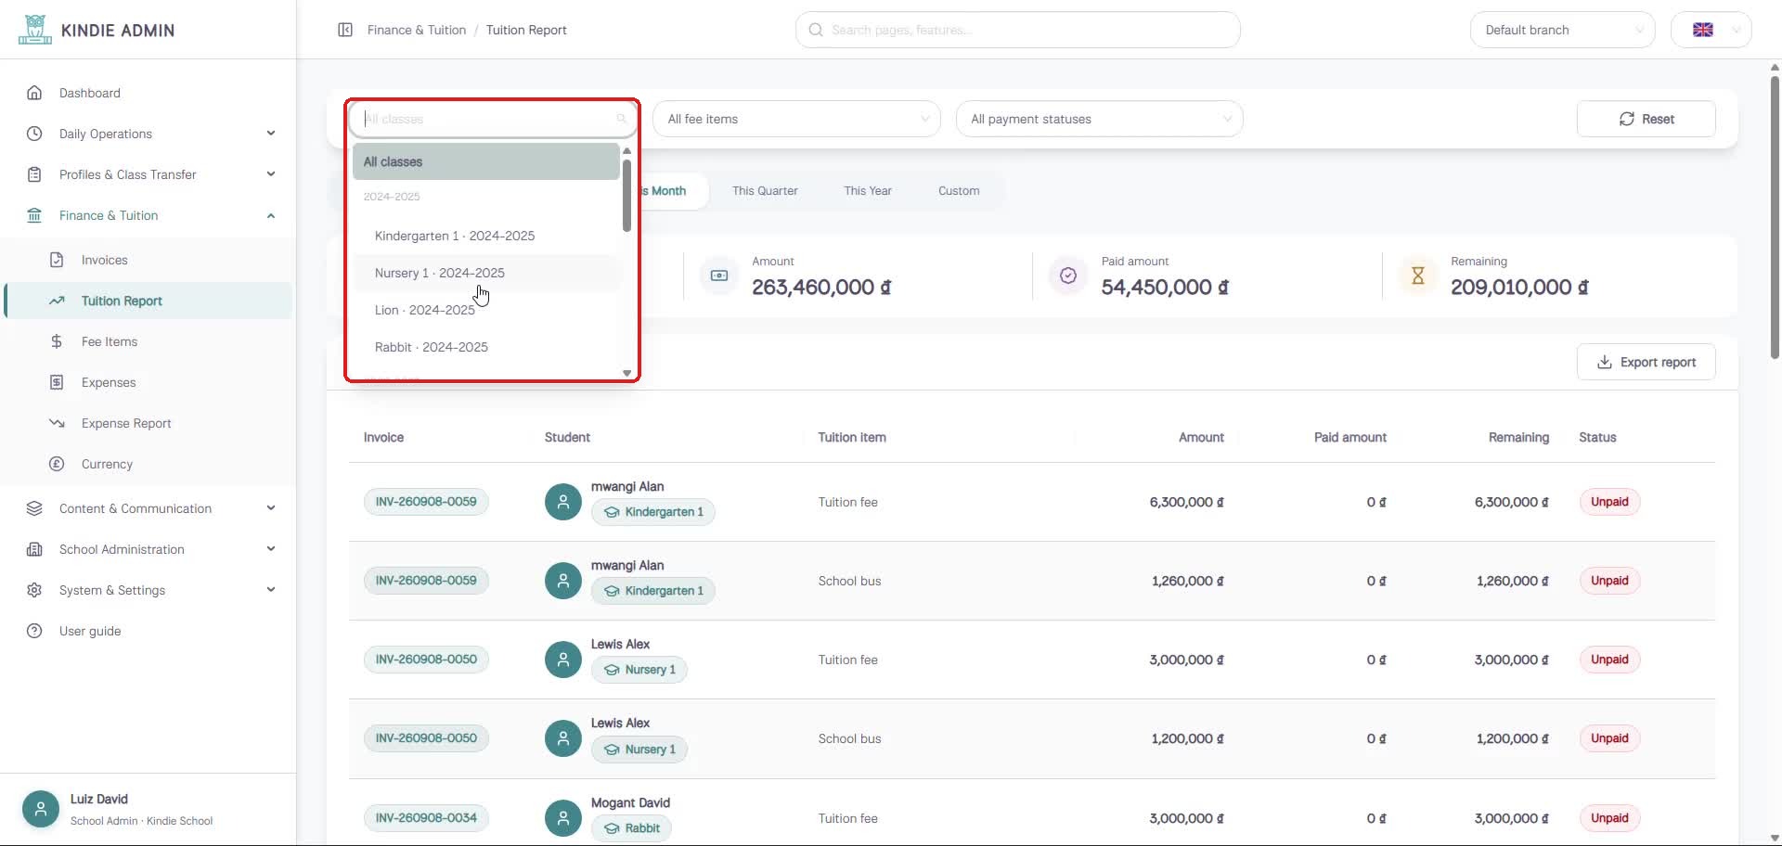Image resolution: width=1782 pixels, height=846 pixels.
Task: Open the Tuition Report sidebar link
Action: click(148, 301)
